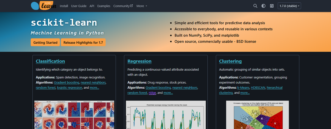This screenshot has width=331, height=129.
Task: Open the logistic regression link
Action: point(70,88)
